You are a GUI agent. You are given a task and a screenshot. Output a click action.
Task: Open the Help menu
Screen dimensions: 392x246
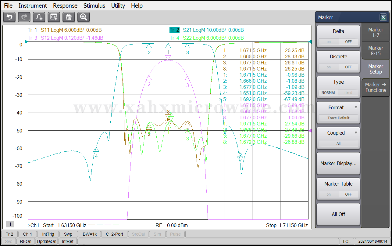(x=137, y=5)
